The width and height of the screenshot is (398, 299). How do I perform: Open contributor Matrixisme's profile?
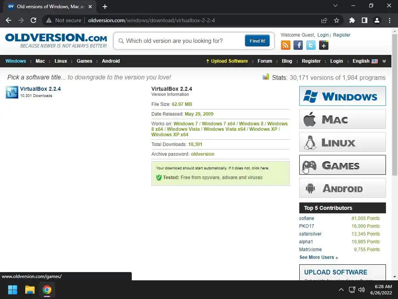pos(310,250)
